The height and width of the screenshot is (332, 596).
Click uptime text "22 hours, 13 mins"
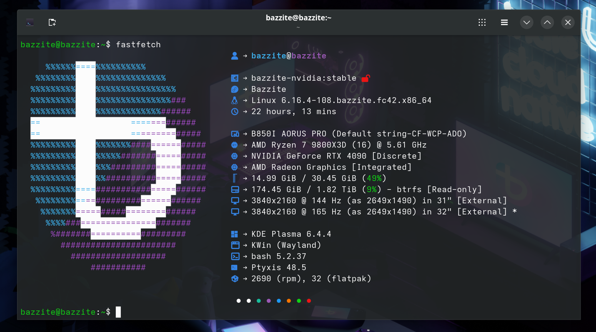click(x=294, y=111)
